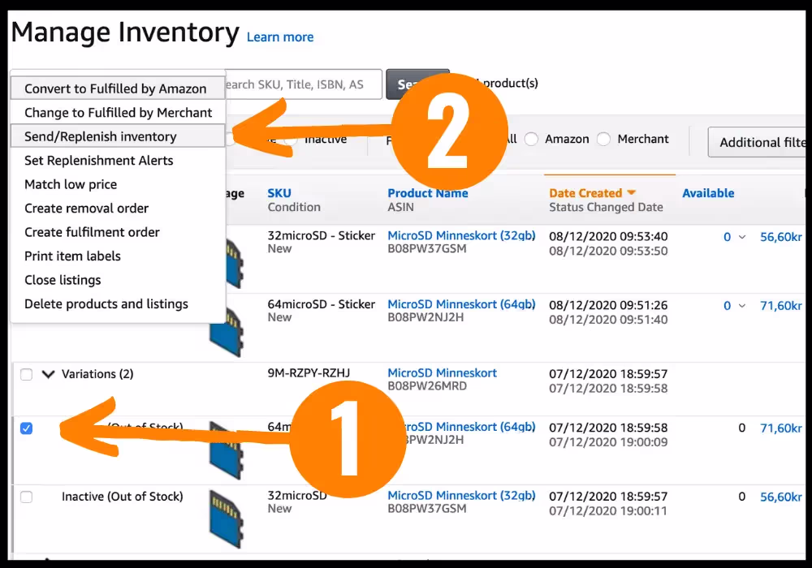Choose Create fulfilment order

click(118, 232)
